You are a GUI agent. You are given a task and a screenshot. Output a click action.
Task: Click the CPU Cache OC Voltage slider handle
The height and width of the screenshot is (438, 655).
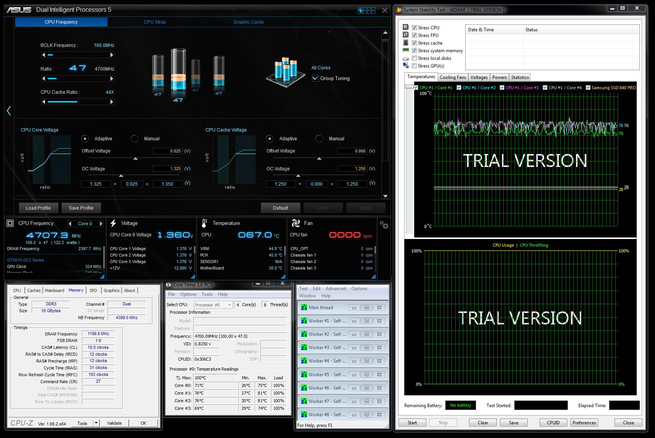pos(298,176)
